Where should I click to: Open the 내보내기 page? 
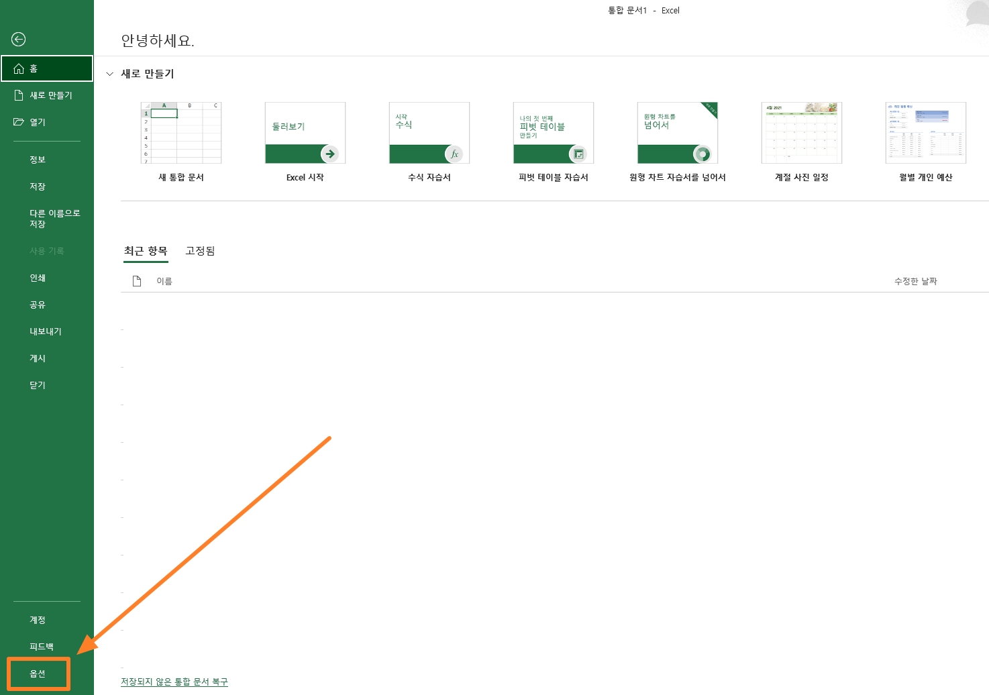coord(46,331)
